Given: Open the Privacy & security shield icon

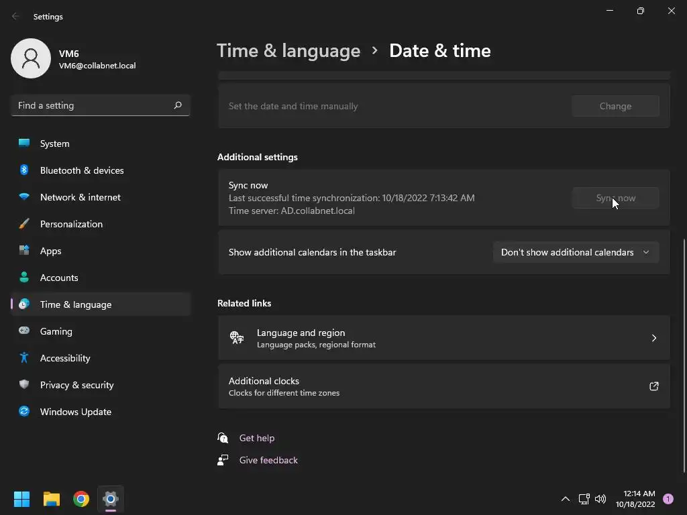Looking at the screenshot, I should (x=24, y=384).
